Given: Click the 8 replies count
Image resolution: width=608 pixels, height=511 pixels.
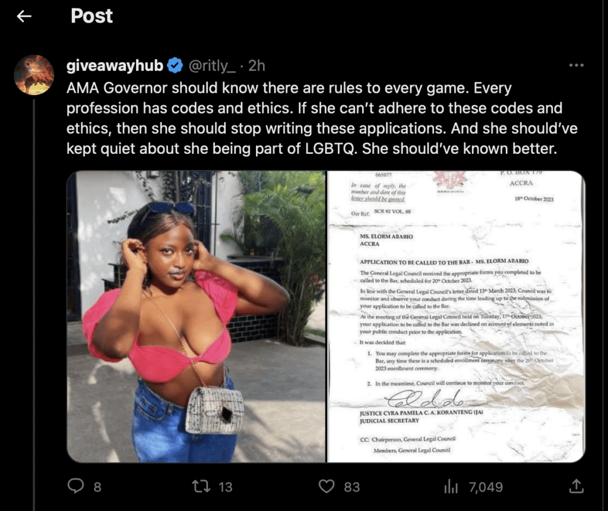Looking at the screenshot, I should (97, 487).
